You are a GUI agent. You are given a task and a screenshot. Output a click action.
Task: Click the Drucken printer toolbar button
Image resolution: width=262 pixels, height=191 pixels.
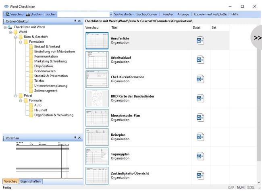34,14
